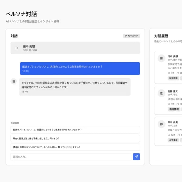Send the question with the paper plane button
Image resolution: width=182 pixels, height=182 pixels.
point(136,157)
